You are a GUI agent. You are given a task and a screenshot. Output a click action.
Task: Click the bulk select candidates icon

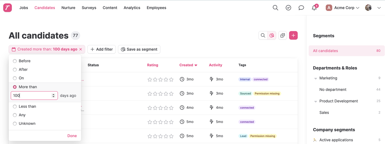tap(283, 35)
